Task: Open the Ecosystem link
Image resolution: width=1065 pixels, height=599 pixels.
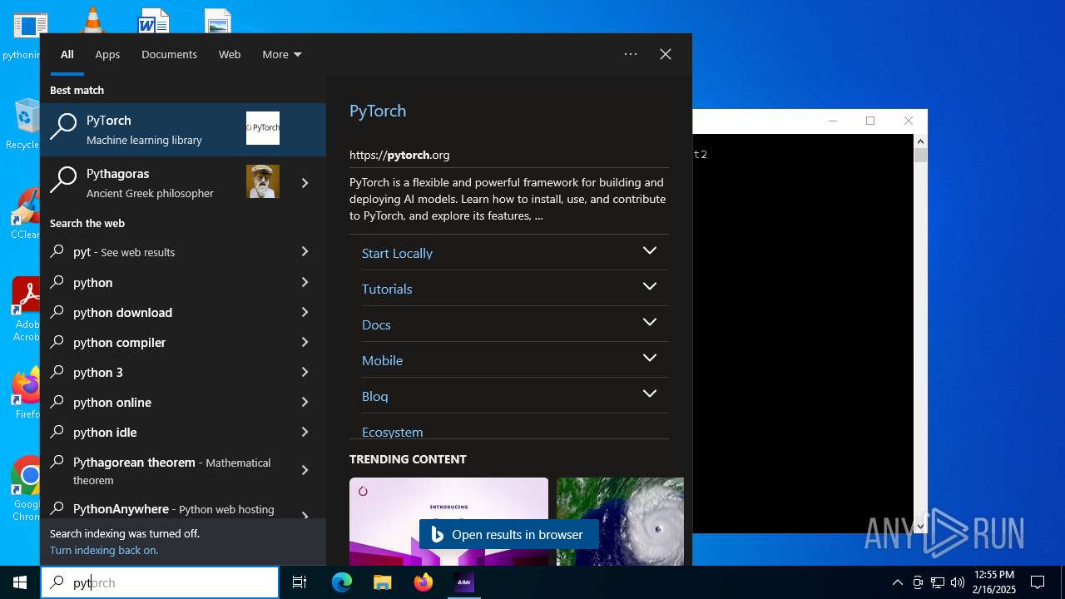Action: [x=392, y=432]
